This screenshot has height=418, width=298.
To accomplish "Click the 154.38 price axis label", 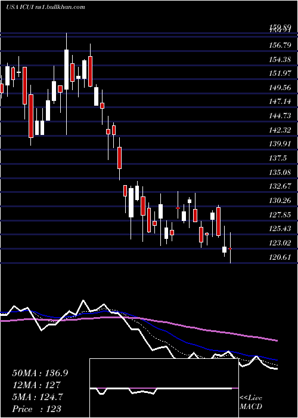I will (x=279, y=60).
